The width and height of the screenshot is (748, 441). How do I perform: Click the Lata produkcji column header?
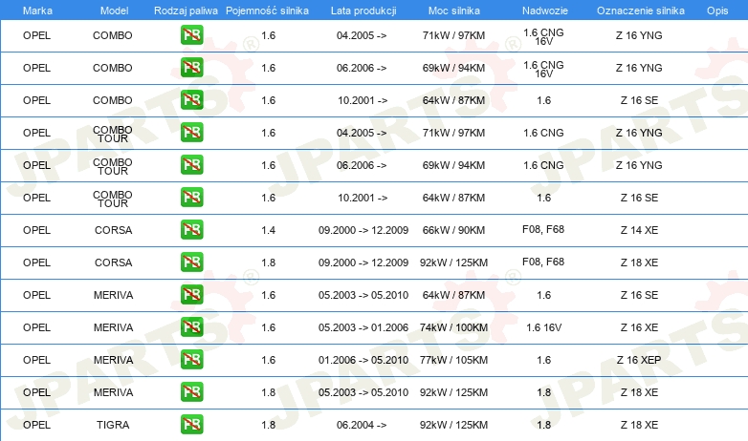tap(363, 10)
